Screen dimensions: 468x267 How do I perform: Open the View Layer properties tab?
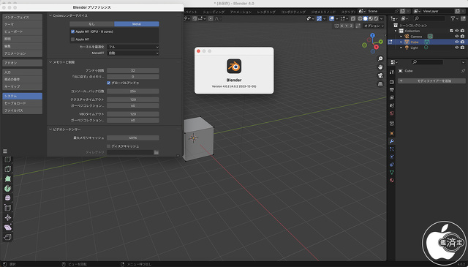tap(392, 97)
